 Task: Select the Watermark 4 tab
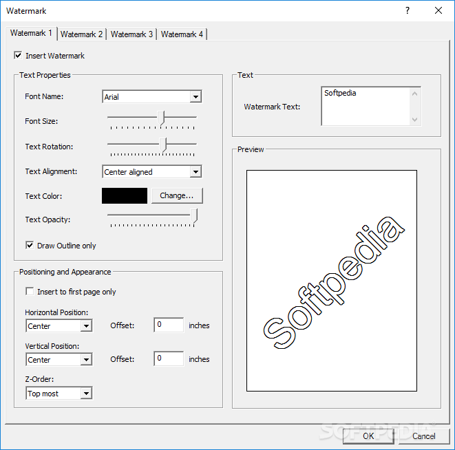182,34
